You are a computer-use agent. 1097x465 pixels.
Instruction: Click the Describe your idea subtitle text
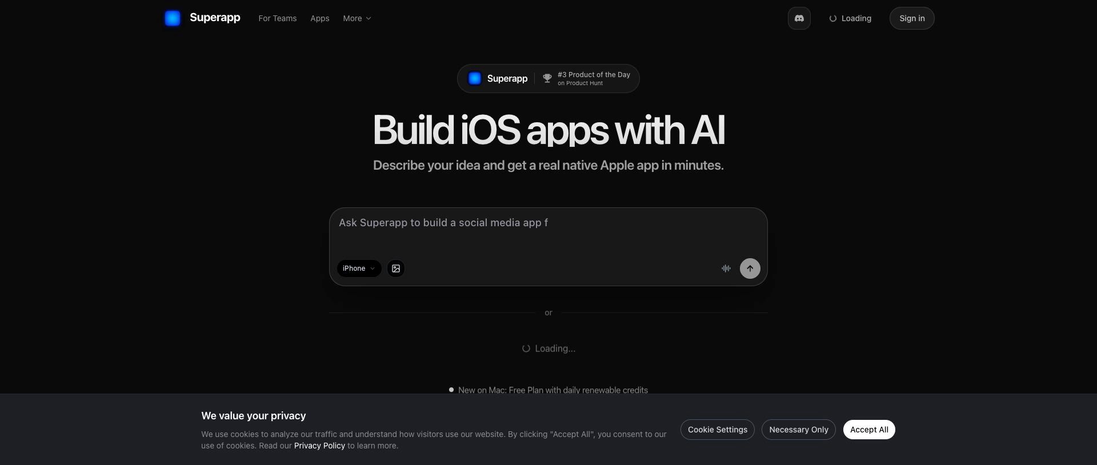pyautogui.click(x=548, y=166)
